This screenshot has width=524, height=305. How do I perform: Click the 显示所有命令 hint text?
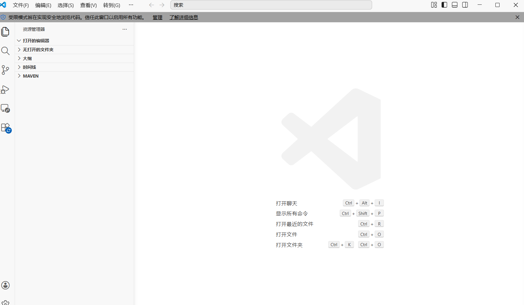pos(292,214)
